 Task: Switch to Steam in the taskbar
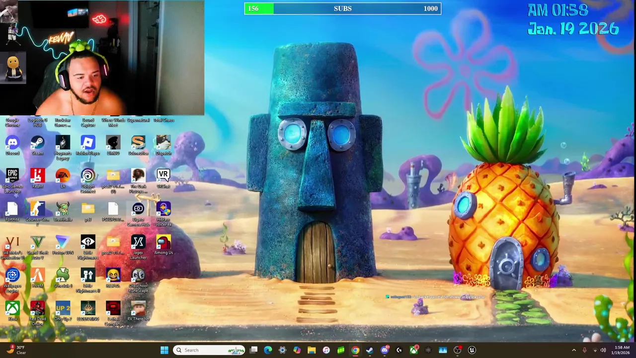tap(370, 350)
